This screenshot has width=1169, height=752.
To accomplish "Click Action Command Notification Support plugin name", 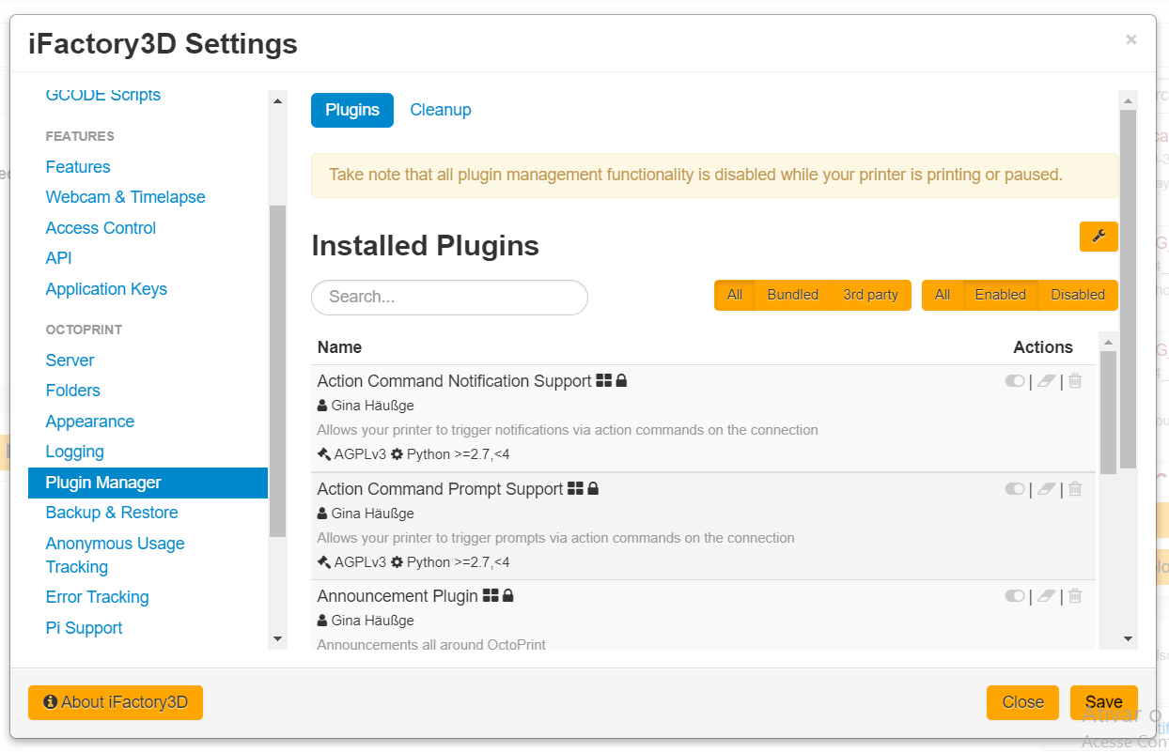I will 454,381.
